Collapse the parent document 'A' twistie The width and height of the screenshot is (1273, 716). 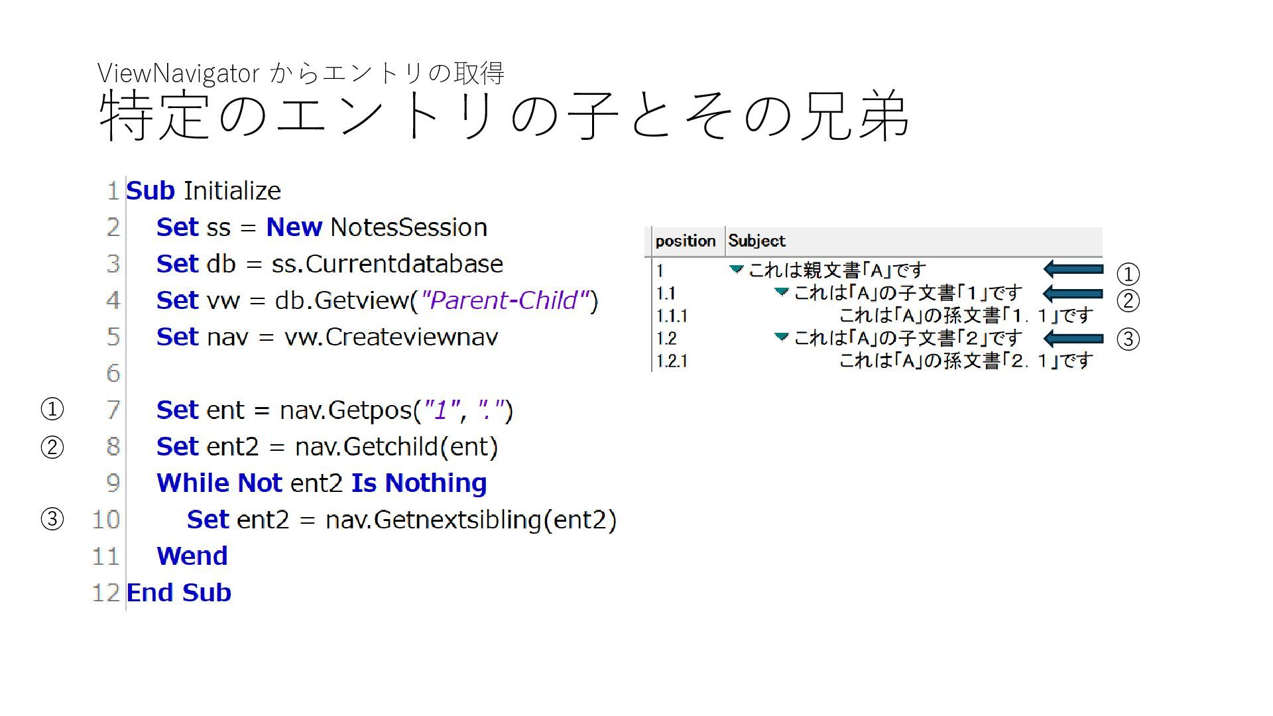736,269
